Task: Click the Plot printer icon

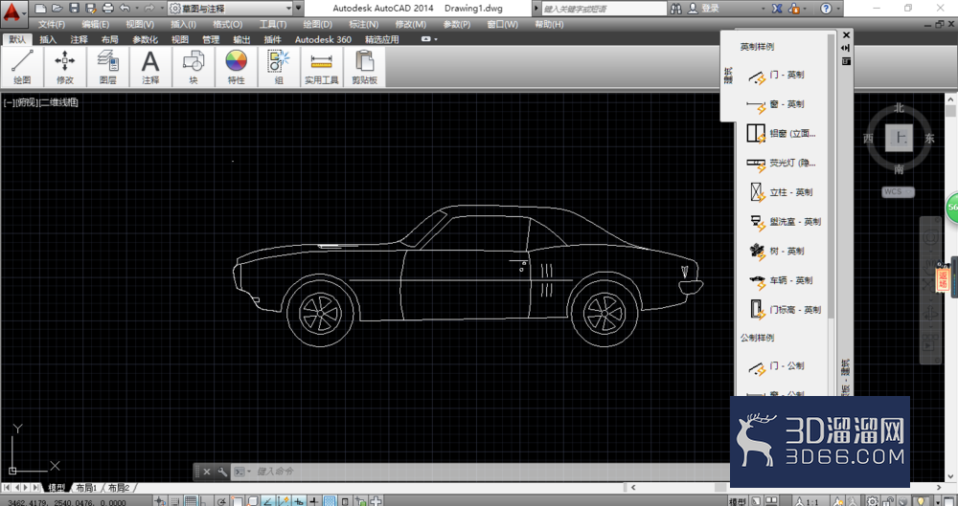Action: pyautogui.click(x=108, y=9)
